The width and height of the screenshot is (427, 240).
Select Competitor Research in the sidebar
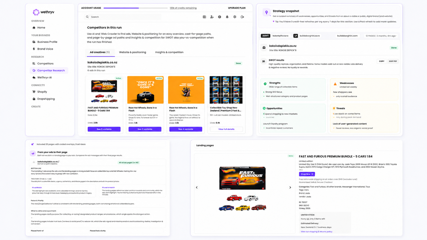[x=49, y=70]
